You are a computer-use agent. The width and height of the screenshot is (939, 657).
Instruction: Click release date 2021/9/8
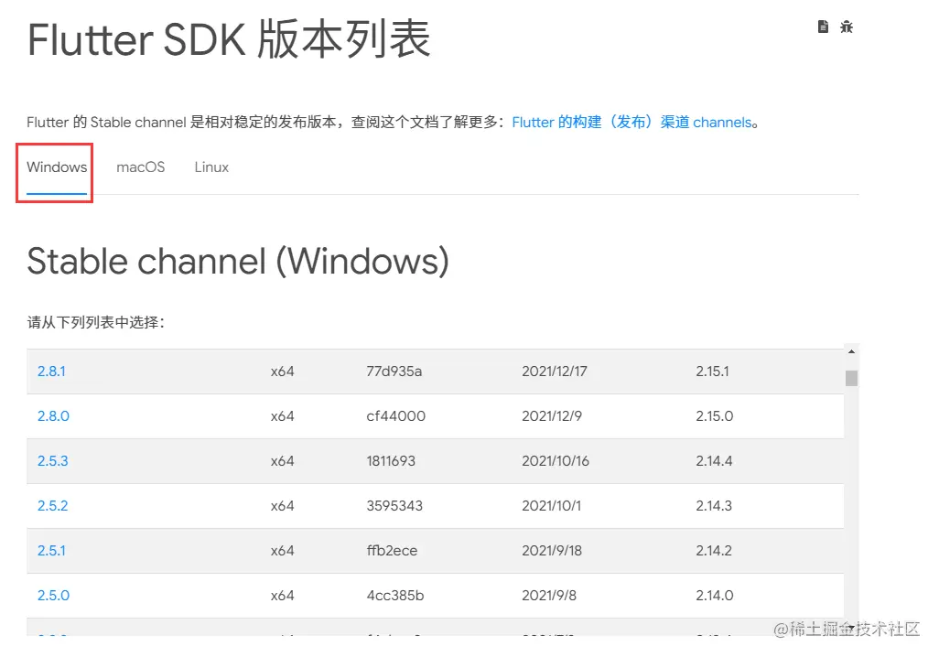[548, 596]
